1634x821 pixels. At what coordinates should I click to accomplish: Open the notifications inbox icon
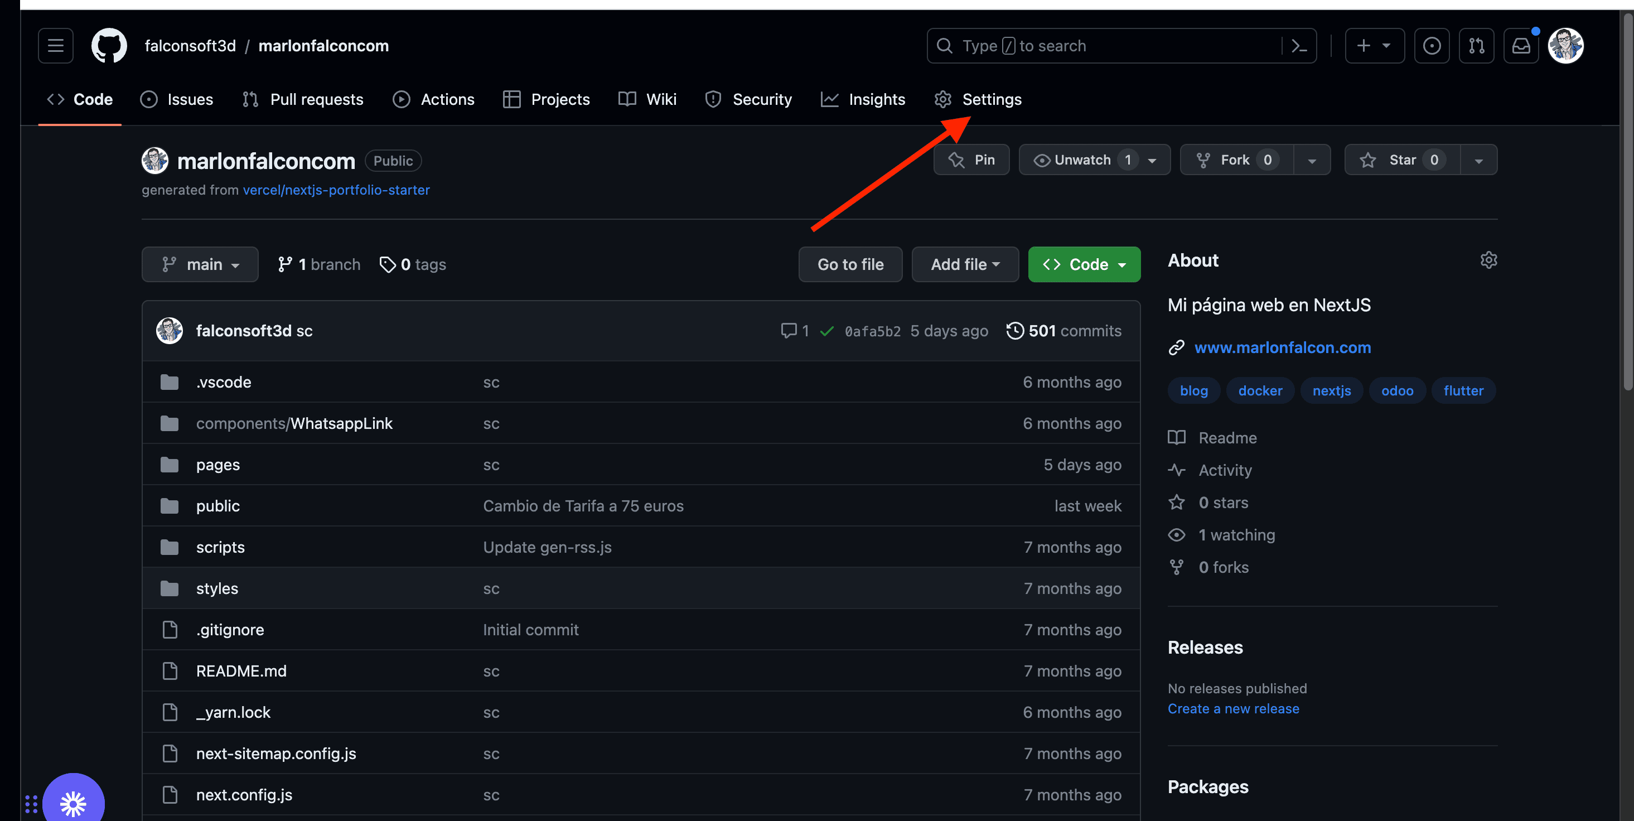(1520, 46)
